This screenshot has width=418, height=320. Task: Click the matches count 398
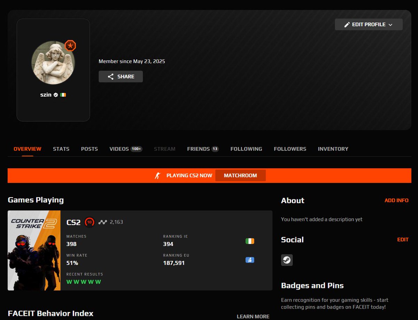coord(71,244)
